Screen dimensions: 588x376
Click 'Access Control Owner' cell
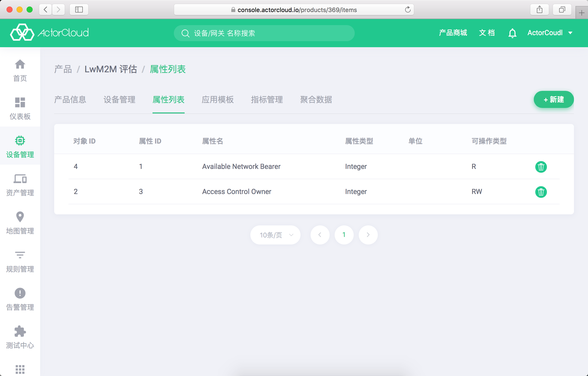[x=237, y=192]
